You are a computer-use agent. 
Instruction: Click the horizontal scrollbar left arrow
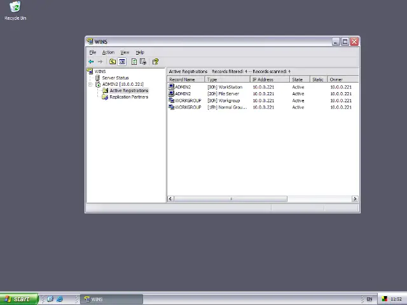coord(170,199)
